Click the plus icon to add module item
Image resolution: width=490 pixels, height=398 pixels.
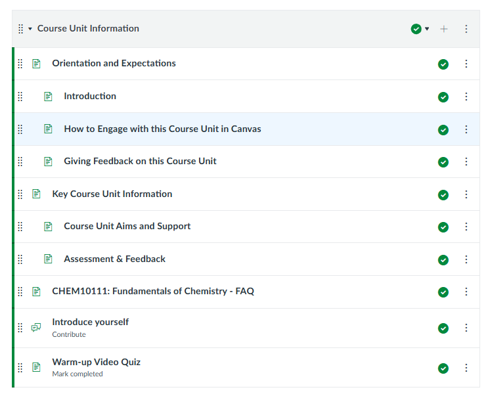point(444,29)
